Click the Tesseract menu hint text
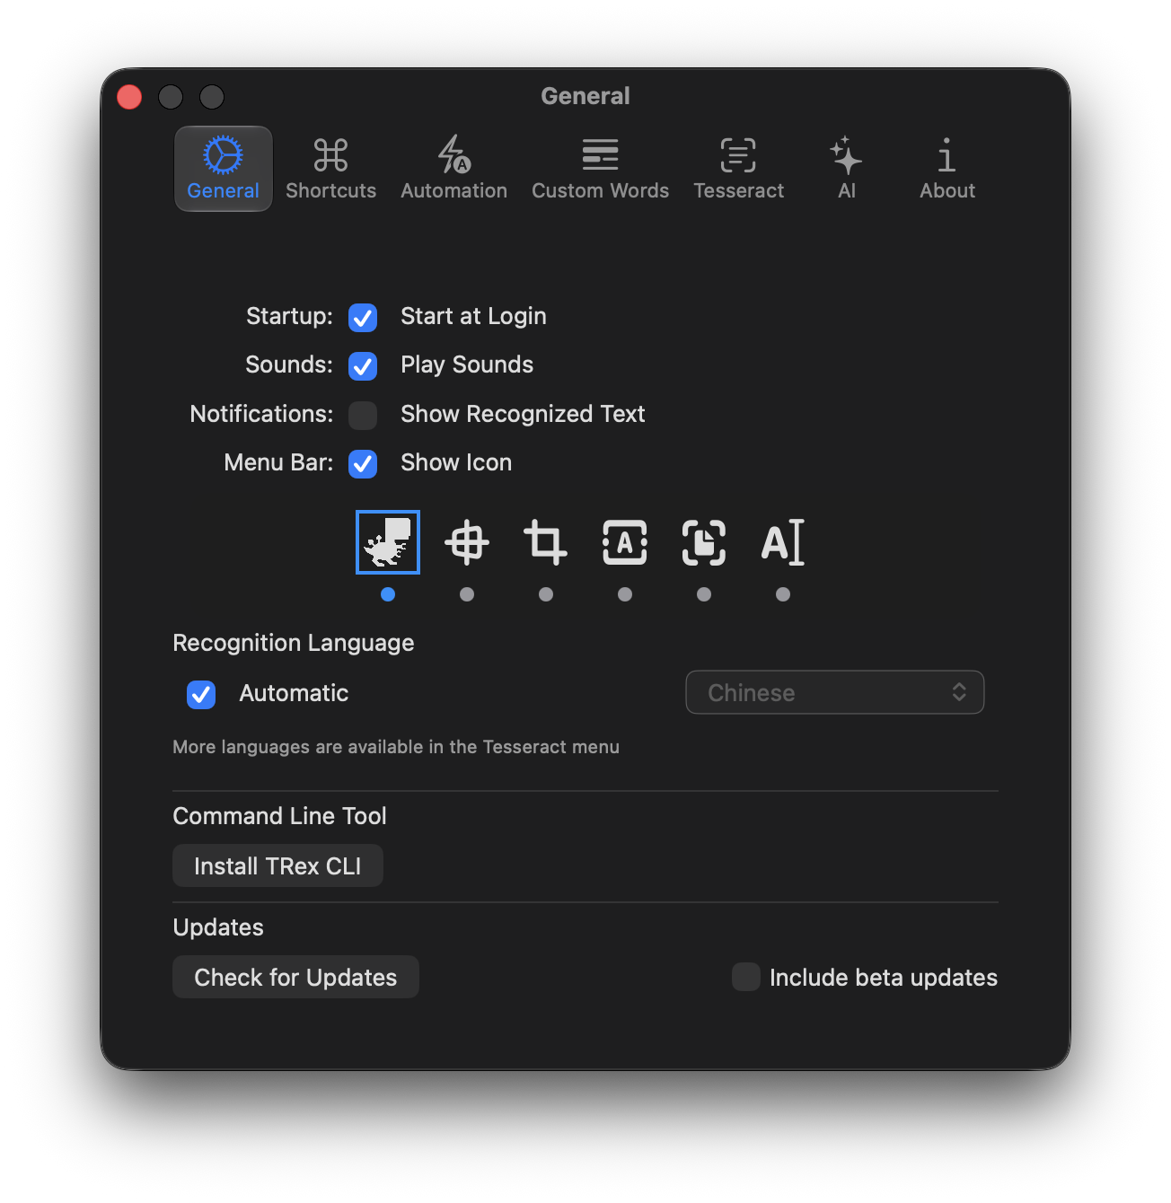1171x1203 pixels. click(396, 747)
